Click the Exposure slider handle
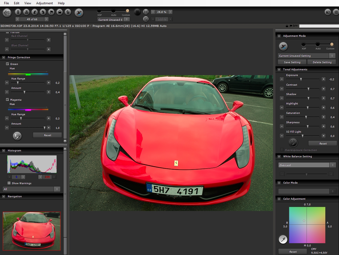The width and height of the screenshot is (339, 255). pyautogui.click(x=301, y=79)
